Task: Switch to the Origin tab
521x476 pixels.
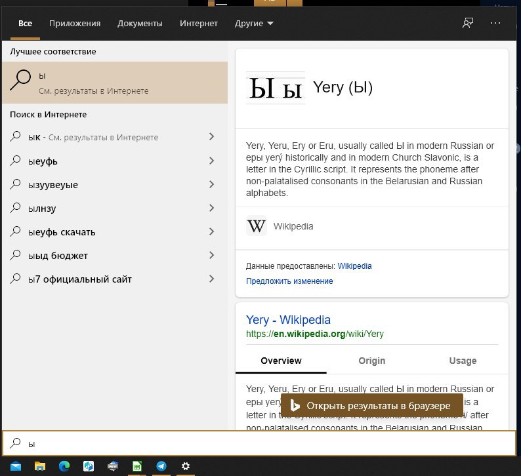Action: (x=372, y=361)
